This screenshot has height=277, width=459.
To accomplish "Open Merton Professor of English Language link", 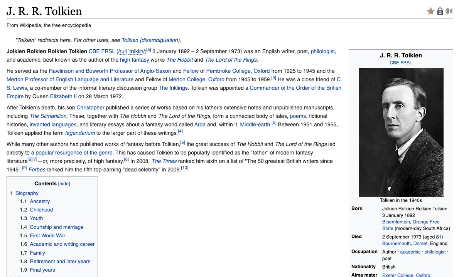I will pos(70,79).
